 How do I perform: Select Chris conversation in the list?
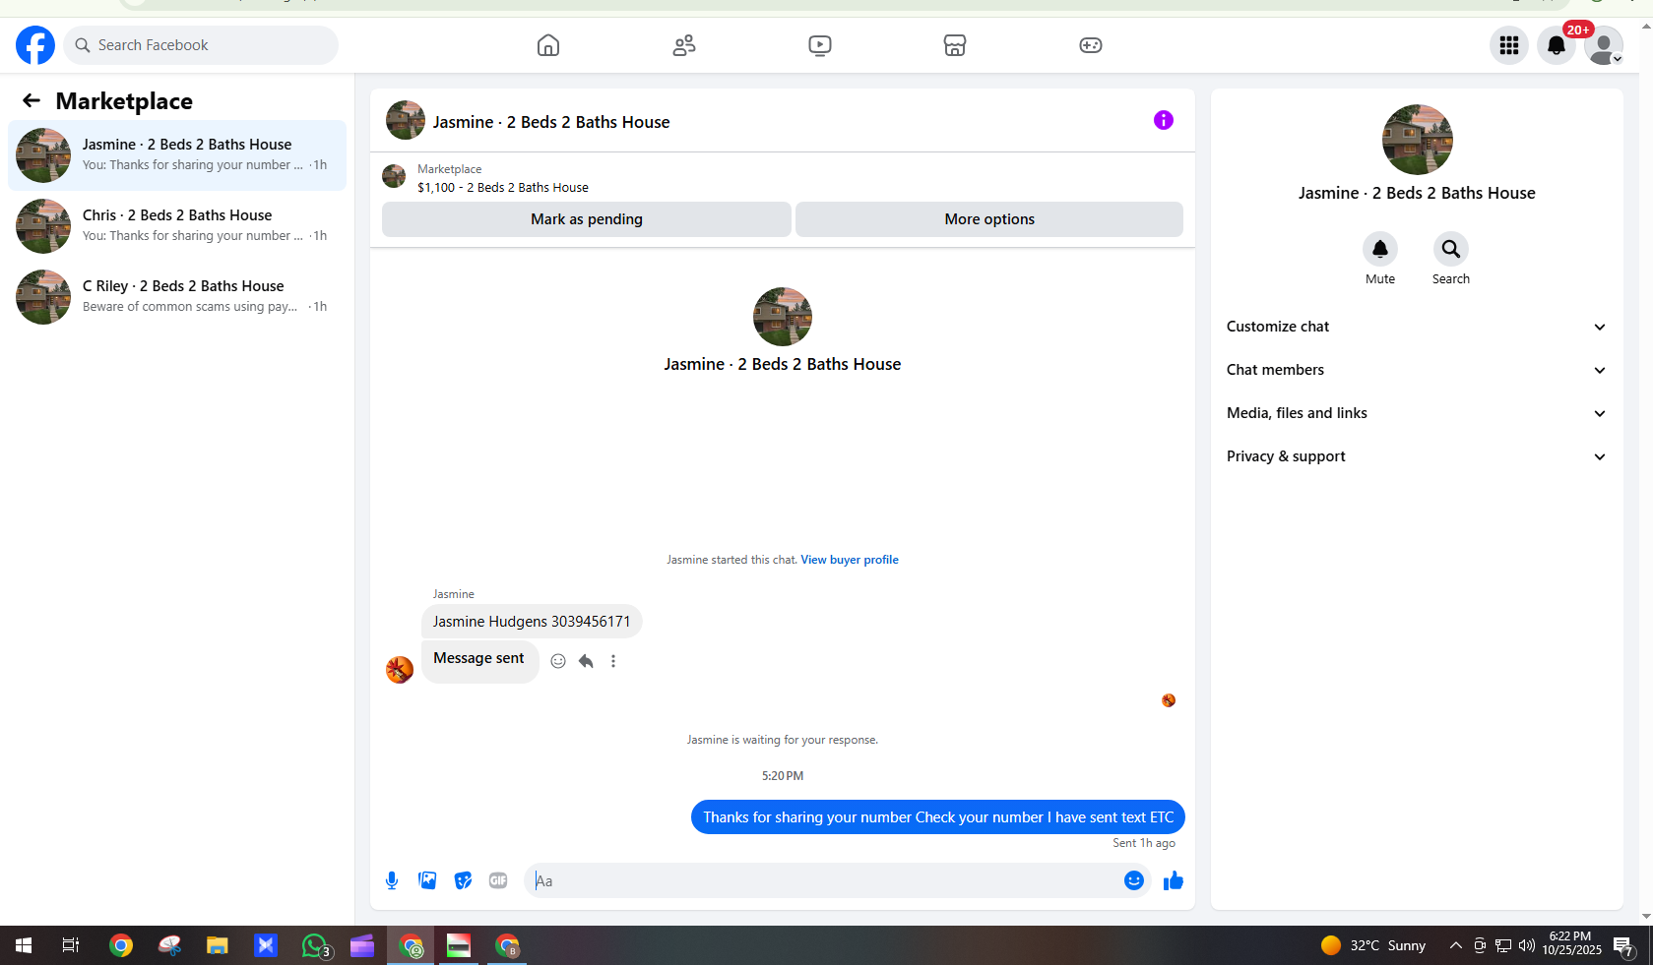click(177, 226)
